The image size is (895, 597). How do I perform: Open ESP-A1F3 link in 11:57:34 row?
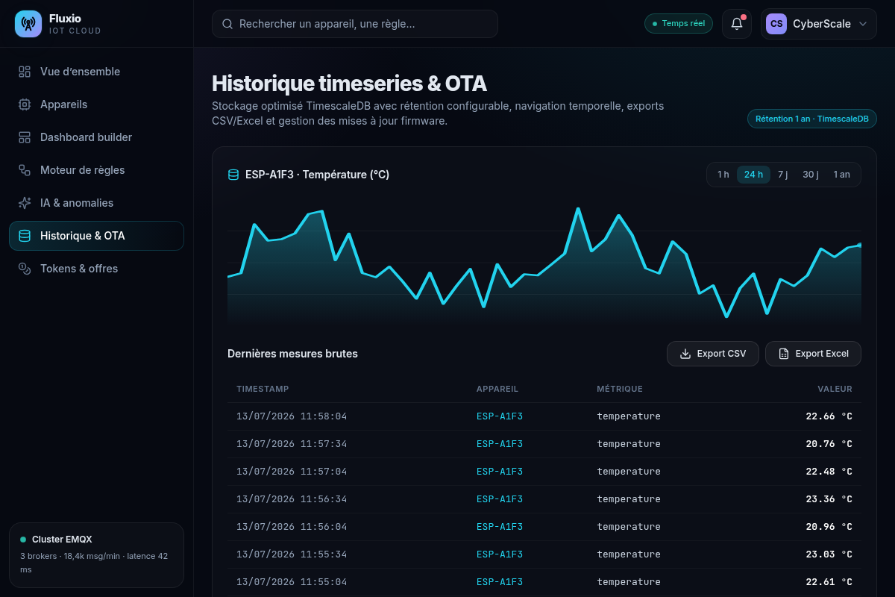[x=500, y=444]
